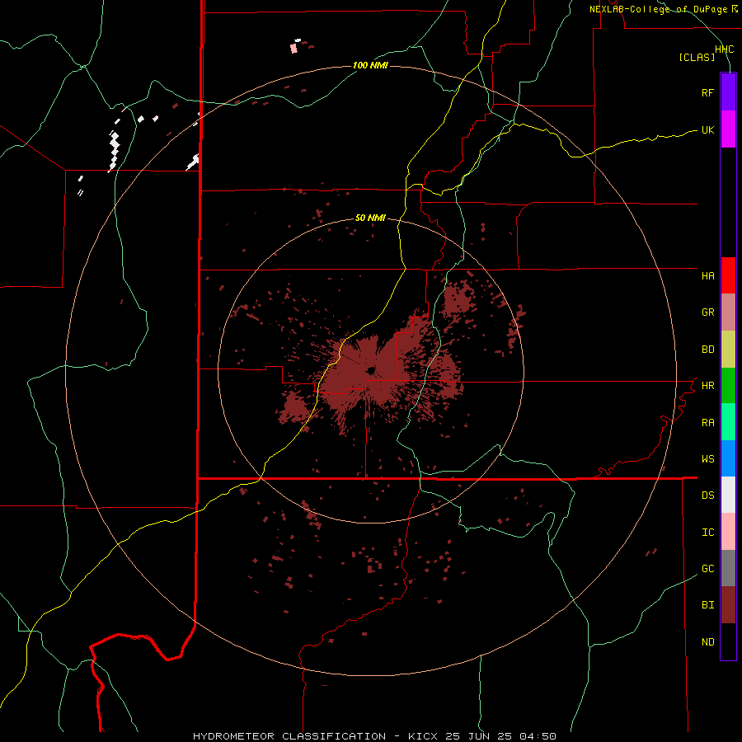Click the GC legend label

[x=707, y=569]
